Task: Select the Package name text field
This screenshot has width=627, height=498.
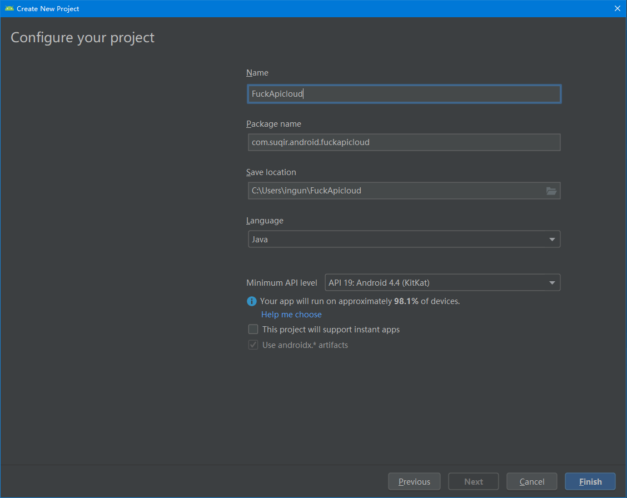Action: tap(404, 142)
